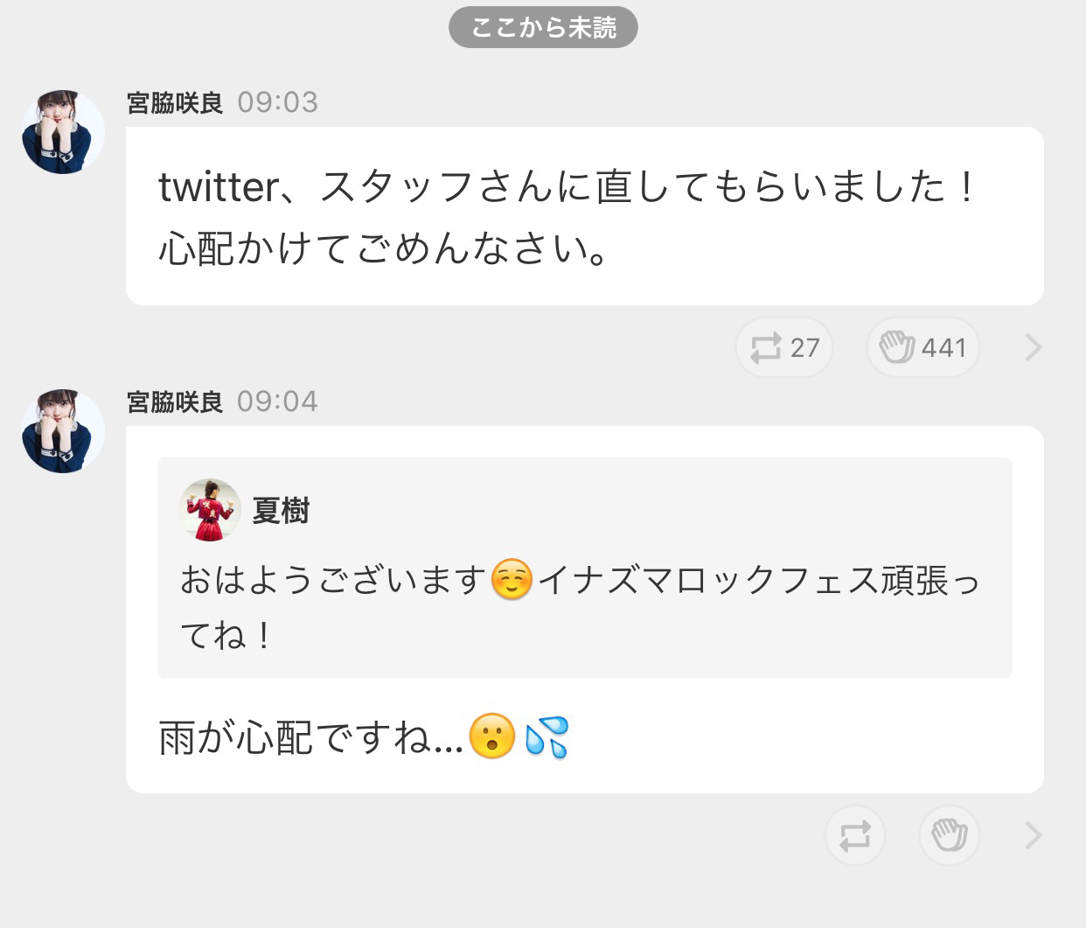The width and height of the screenshot is (1086, 928).
Task: Select the 宮脇咲良 name above the twitter message
Action: 175,103
